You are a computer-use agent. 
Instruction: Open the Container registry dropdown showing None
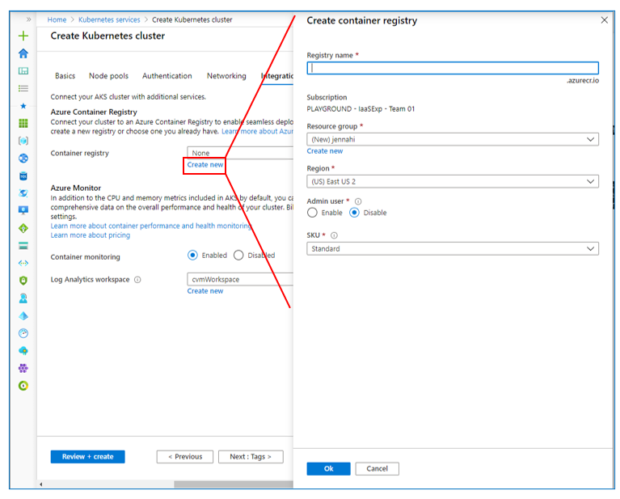click(240, 153)
